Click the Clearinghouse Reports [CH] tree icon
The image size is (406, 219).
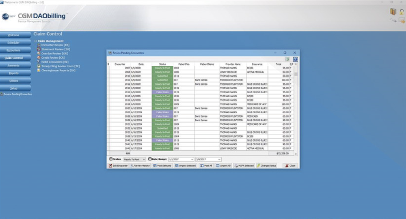click(x=39, y=70)
